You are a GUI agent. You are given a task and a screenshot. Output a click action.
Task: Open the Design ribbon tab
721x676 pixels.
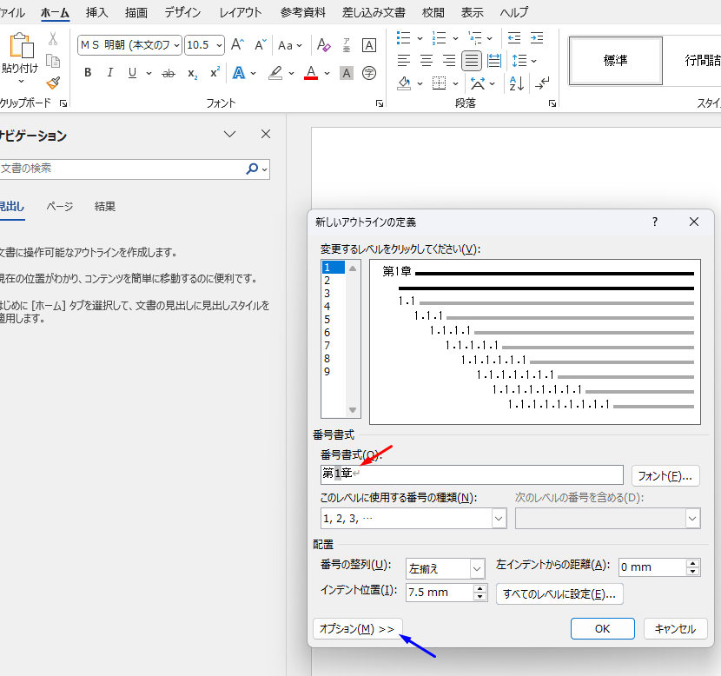pos(182,12)
